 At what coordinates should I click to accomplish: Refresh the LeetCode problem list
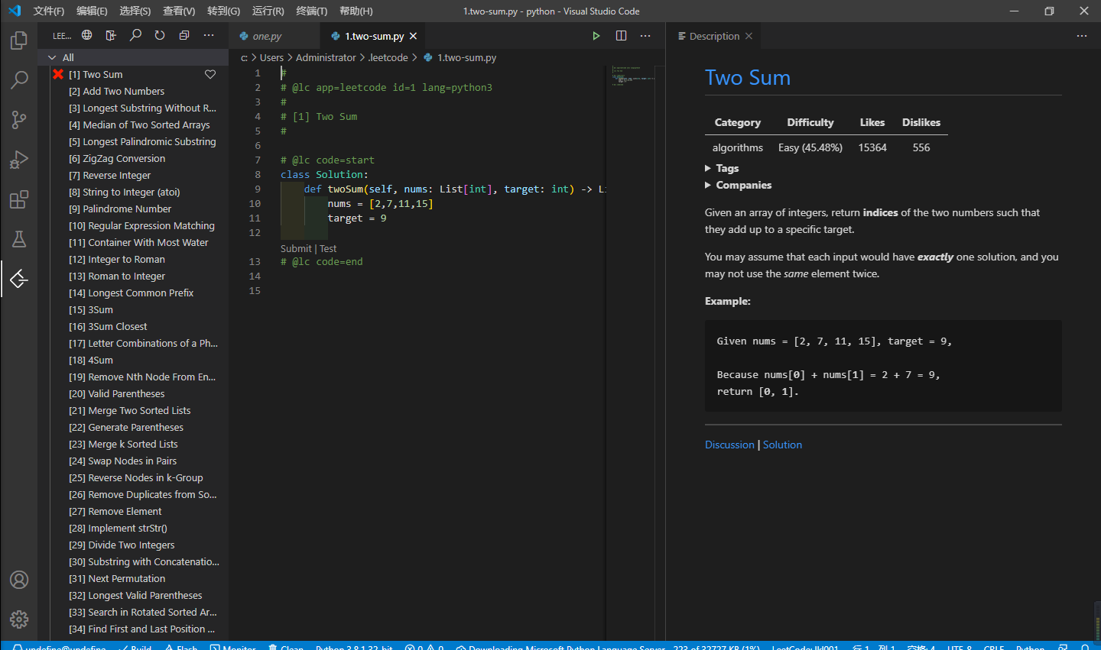click(x=160, y=36)
